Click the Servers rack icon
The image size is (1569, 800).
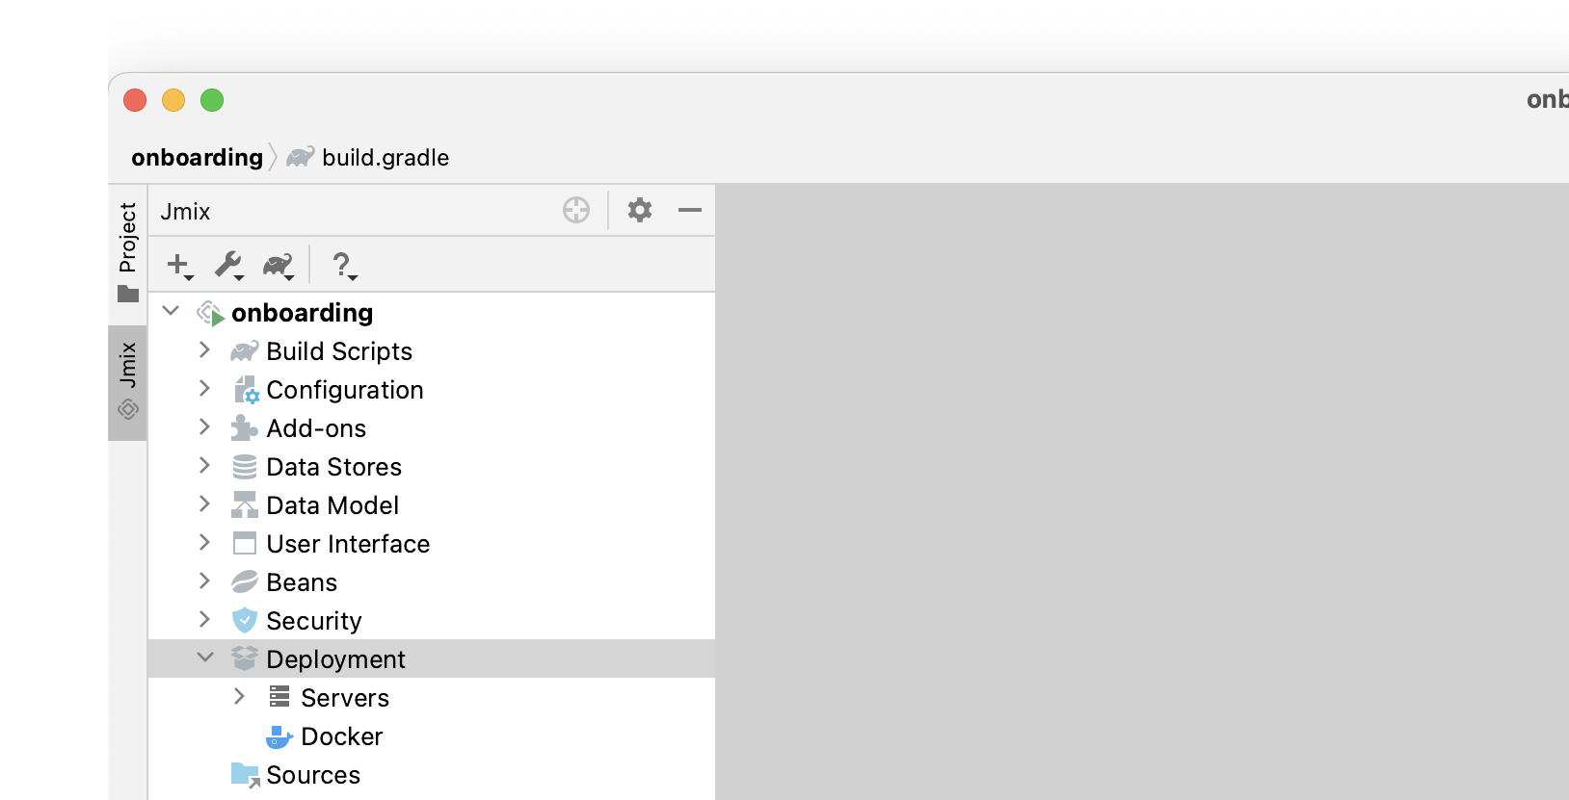[279, 696]
